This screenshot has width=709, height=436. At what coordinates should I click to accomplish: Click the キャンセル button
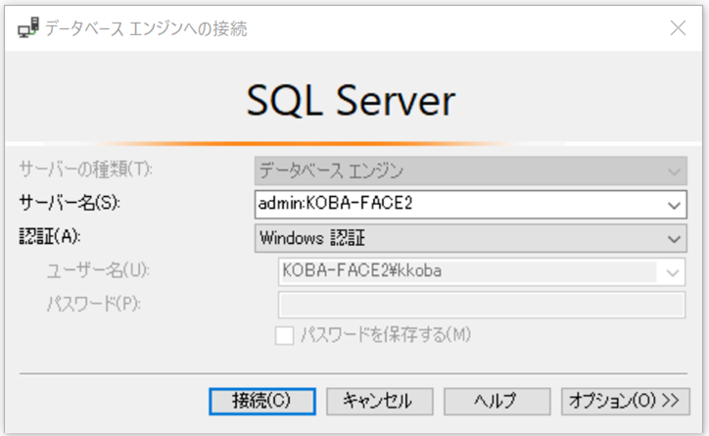(380, 401)
